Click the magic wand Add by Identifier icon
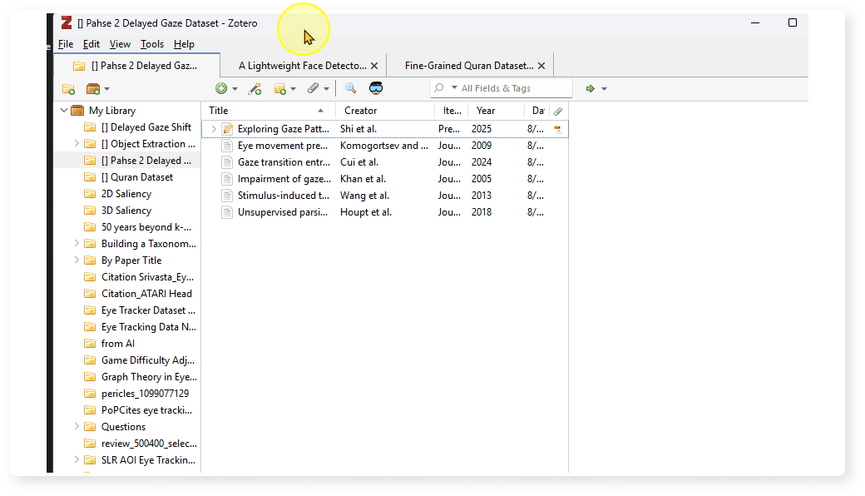Screen dimensions: 865x496 point(255,88)
